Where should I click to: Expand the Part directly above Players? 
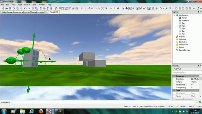pyautogui.click(x=177, y=34)
